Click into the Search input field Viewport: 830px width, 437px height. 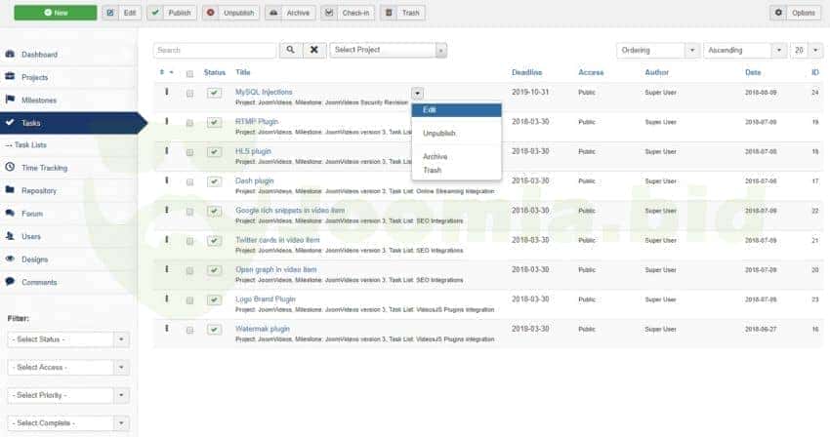215,50
